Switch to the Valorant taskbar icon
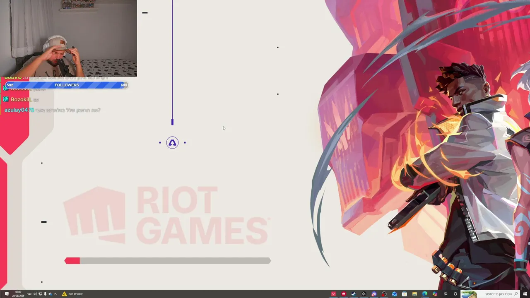The height and width of the screenshot is (298, 530). click(x=333, y=294)
